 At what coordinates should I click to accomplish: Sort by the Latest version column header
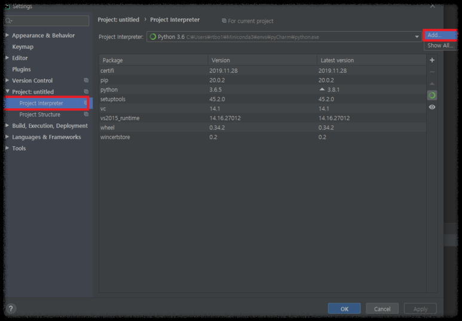pos(372,60)
